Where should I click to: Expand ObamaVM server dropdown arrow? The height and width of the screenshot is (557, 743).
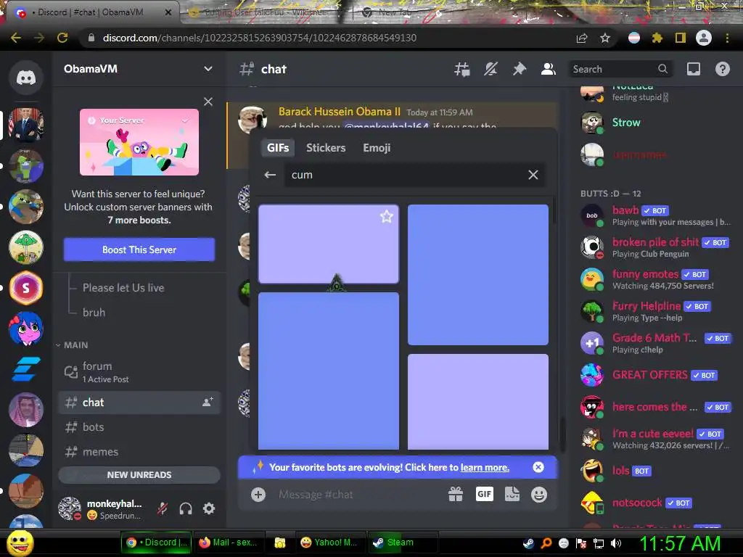[x=208, y=69]
